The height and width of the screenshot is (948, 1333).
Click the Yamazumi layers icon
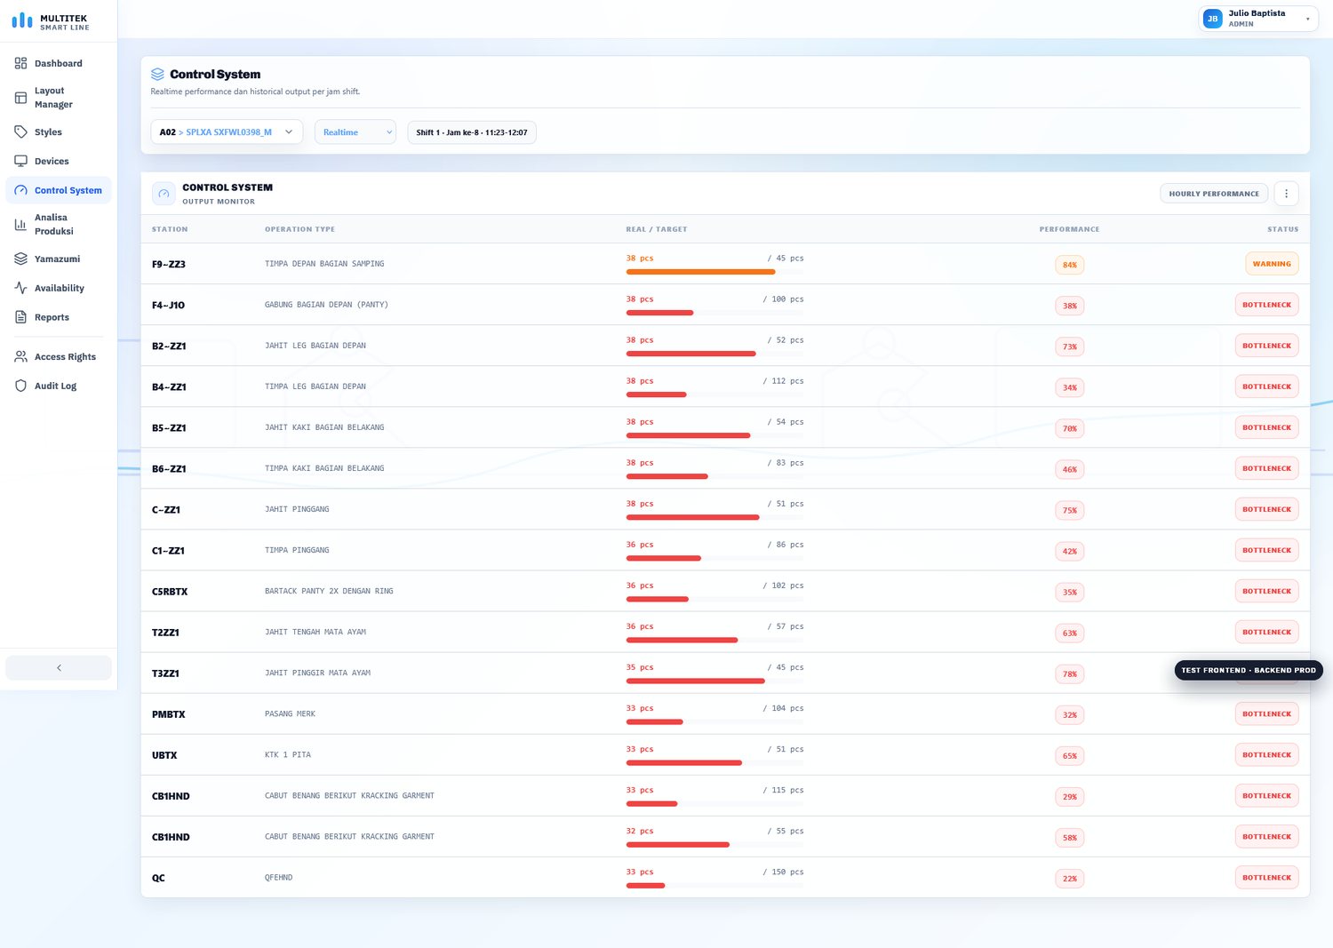tap(20, 259)
